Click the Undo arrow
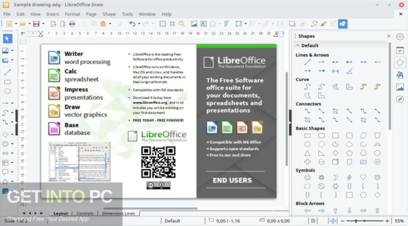Viewport: 408px width, 226px height. point(132,24)
